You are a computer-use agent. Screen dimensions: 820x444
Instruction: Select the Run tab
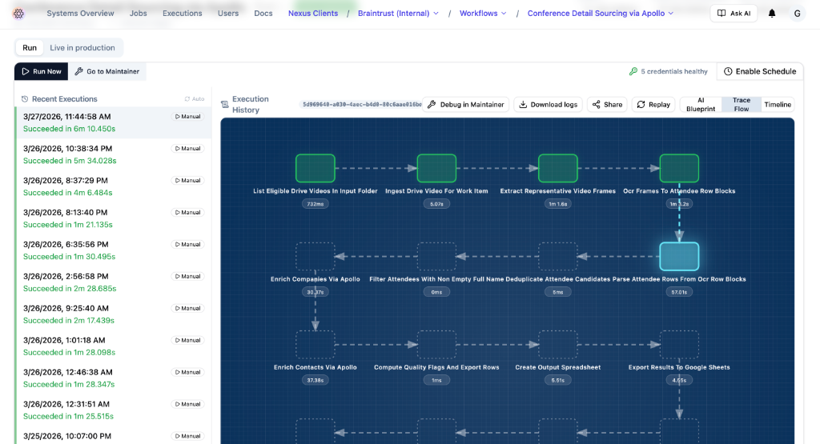coord(30,47)
